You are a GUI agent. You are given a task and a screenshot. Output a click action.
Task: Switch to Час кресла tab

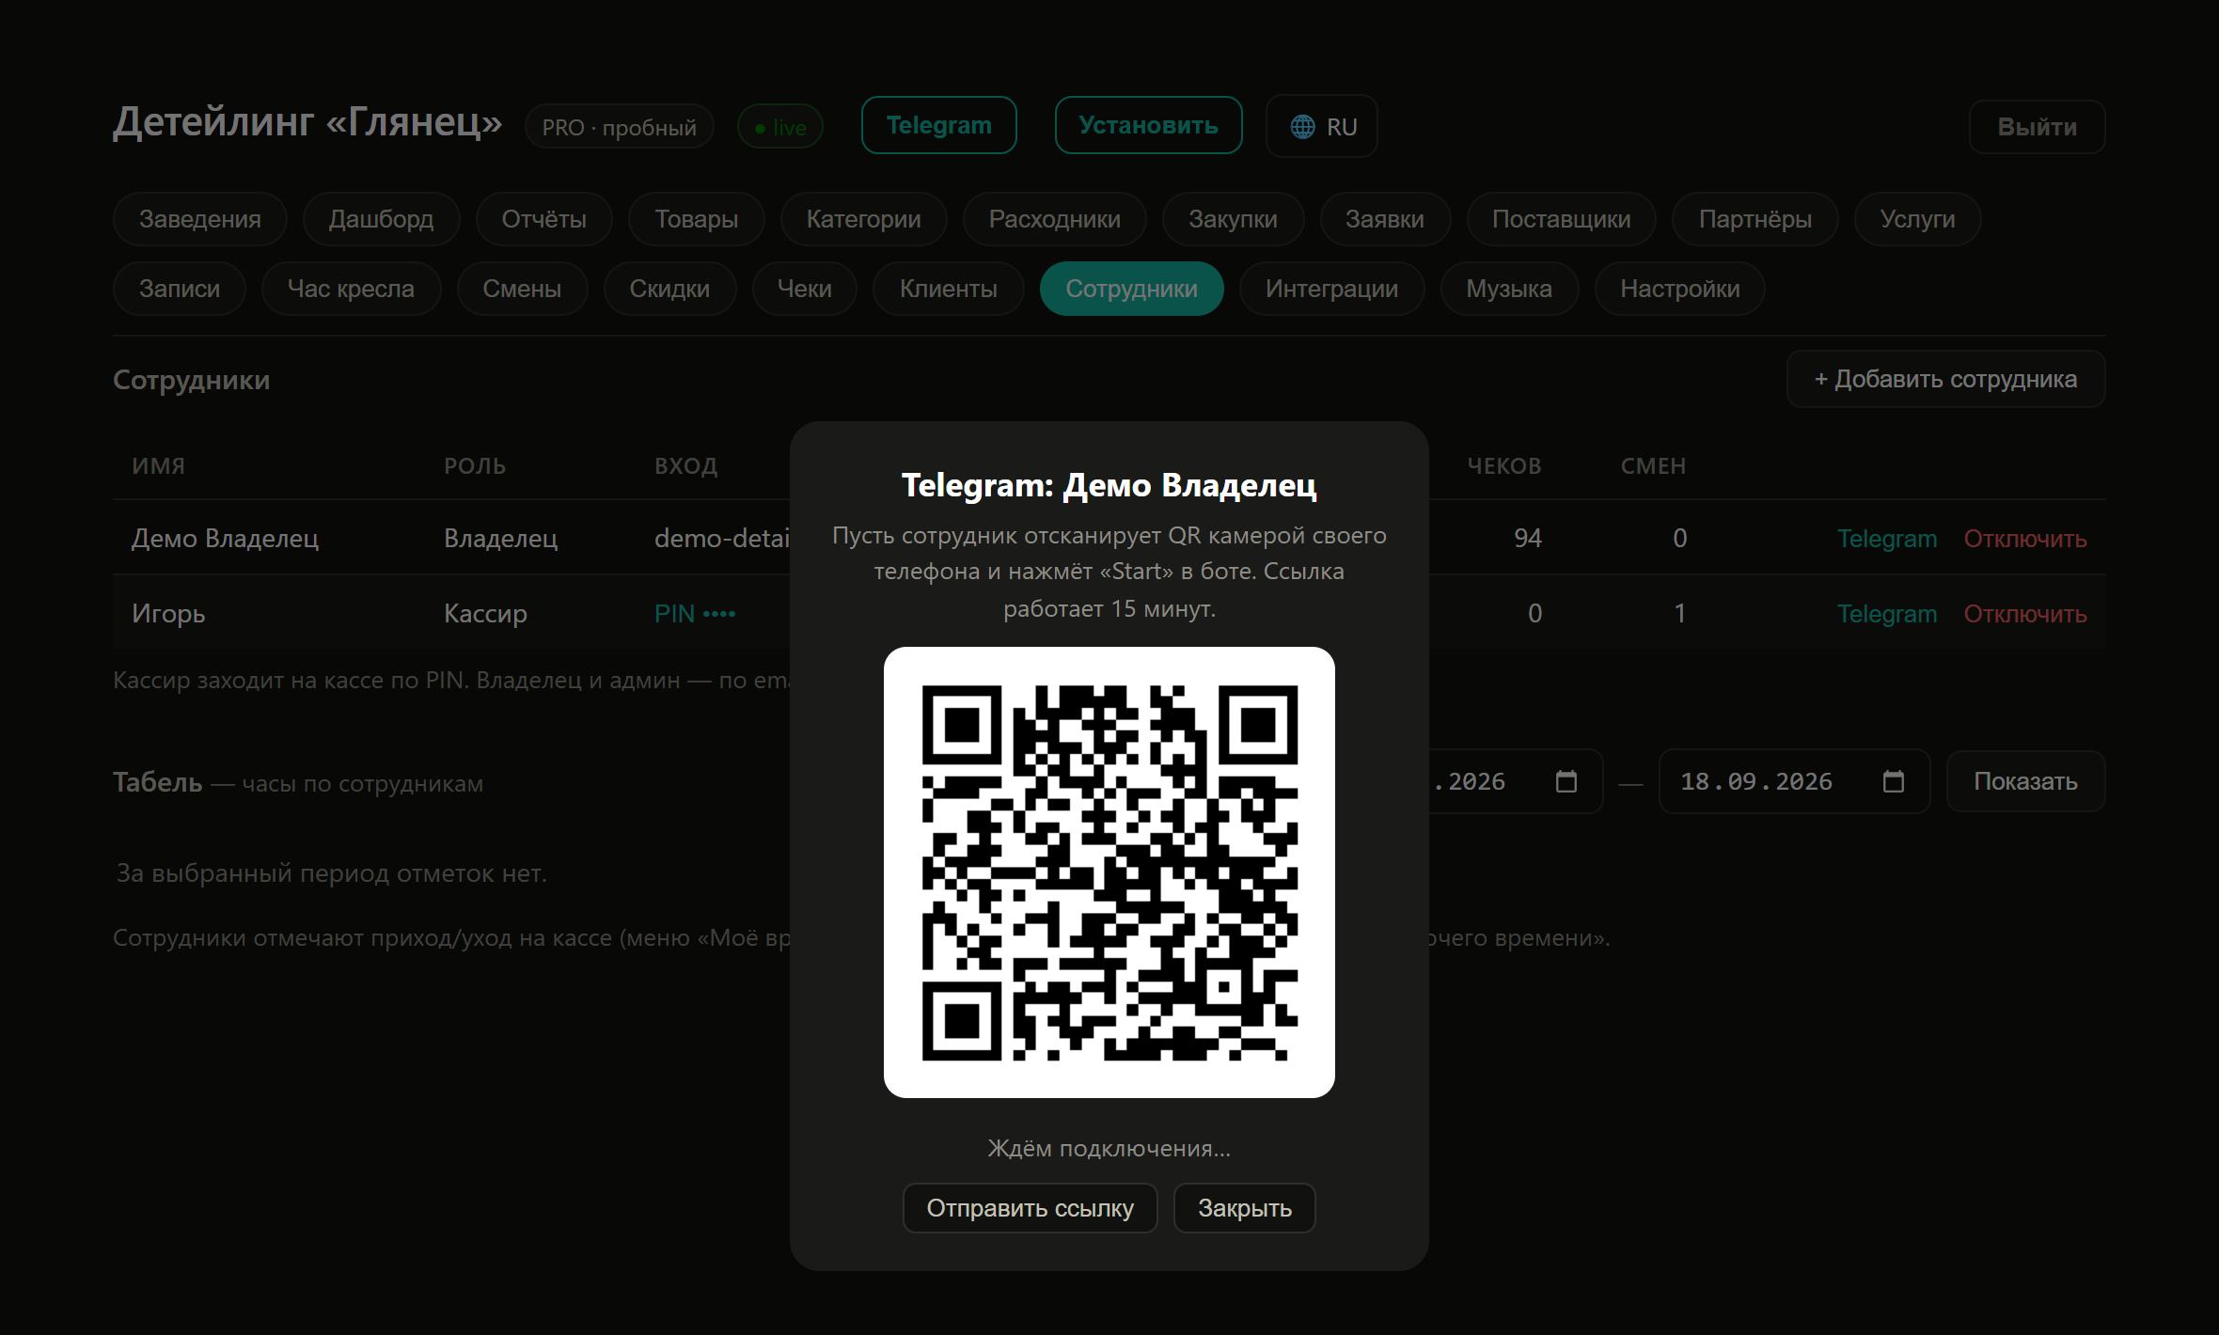click(351, 289)
